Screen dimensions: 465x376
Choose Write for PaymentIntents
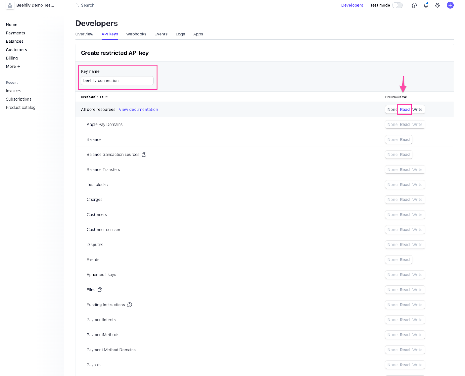tap(417, 320)
